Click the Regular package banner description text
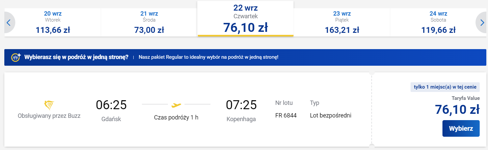The image size is (488, 150). pyautogui.click(x=208, y=57)
